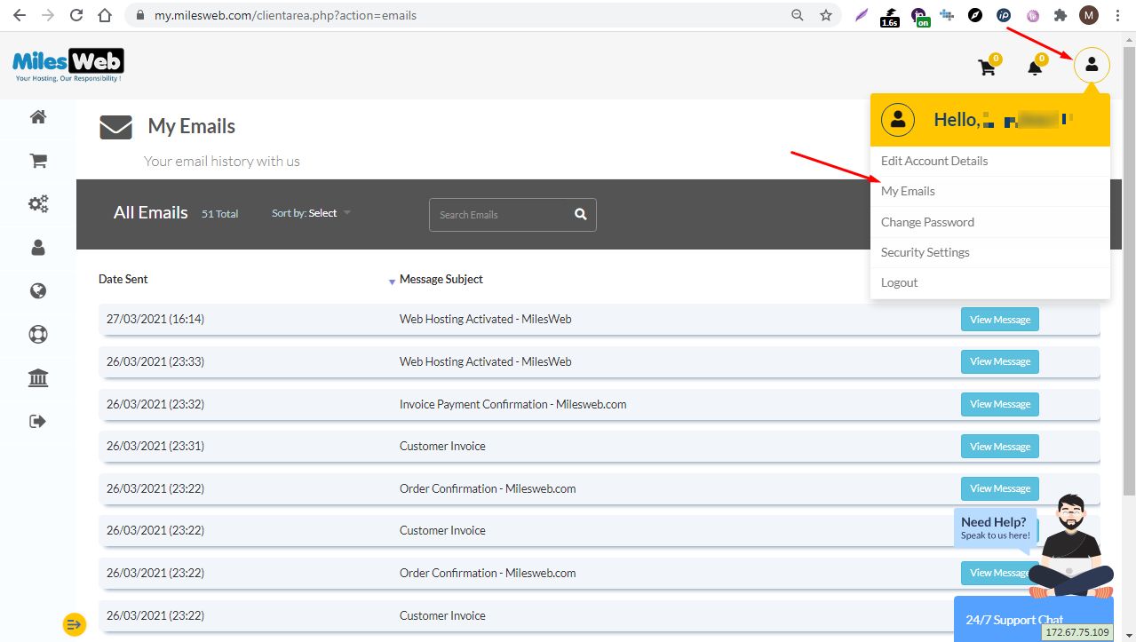Image resolution: width=1136 pixels, height=642 pixels.
Task: Select Logout in user menu
Action: click(989, 282)
